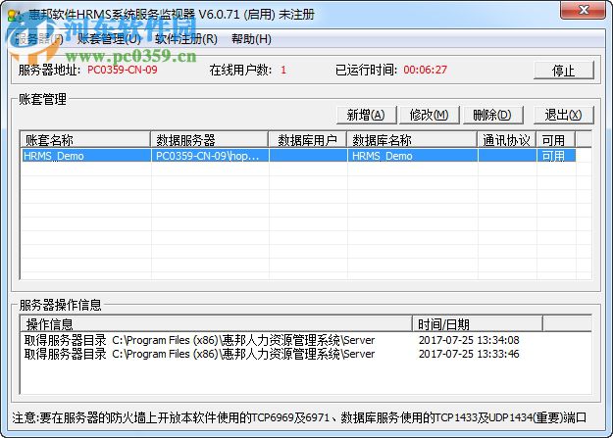Image resolution: width=613 pixels, height=438 pixels.
Task: Click the 退出(X) button
Action: coord(563,115)
